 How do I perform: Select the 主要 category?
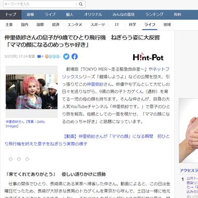tap(9, 25)
